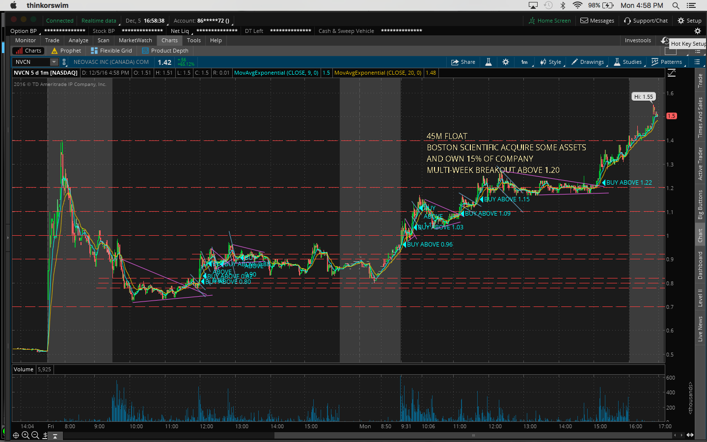Screen dimensions: 707x442
Task: Click the NVCN symbol input field
Action: 31,62
